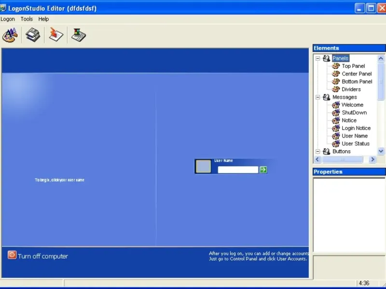Open the Help menu
This screenshot has height=289, width=386.
43,19
